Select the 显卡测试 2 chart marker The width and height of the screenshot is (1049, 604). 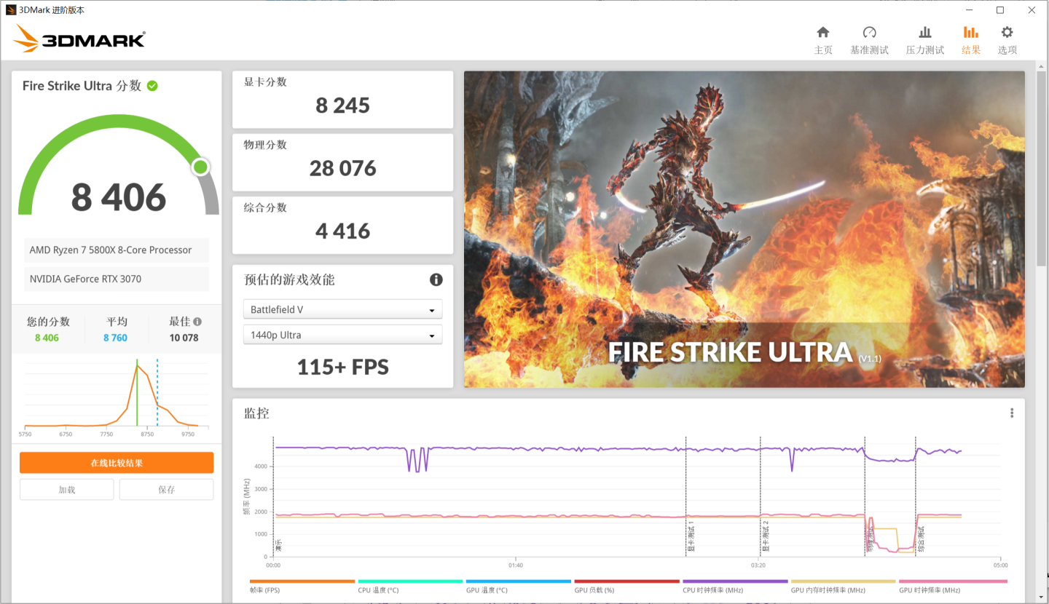(766, 537)
